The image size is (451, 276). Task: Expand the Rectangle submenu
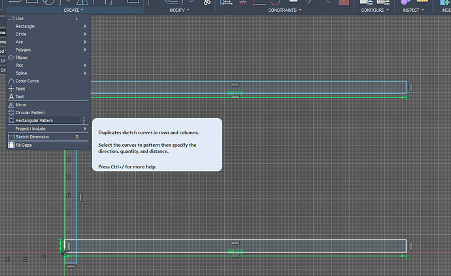click(25, 26)
